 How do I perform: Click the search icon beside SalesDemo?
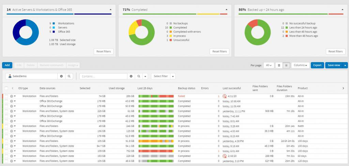point(69,76)
